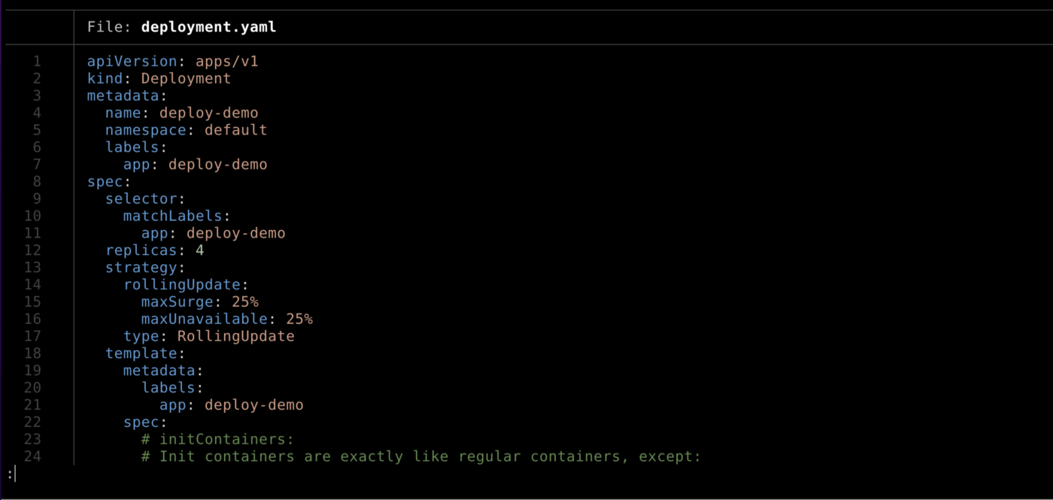Click the maxSurge 25% value

244,302
